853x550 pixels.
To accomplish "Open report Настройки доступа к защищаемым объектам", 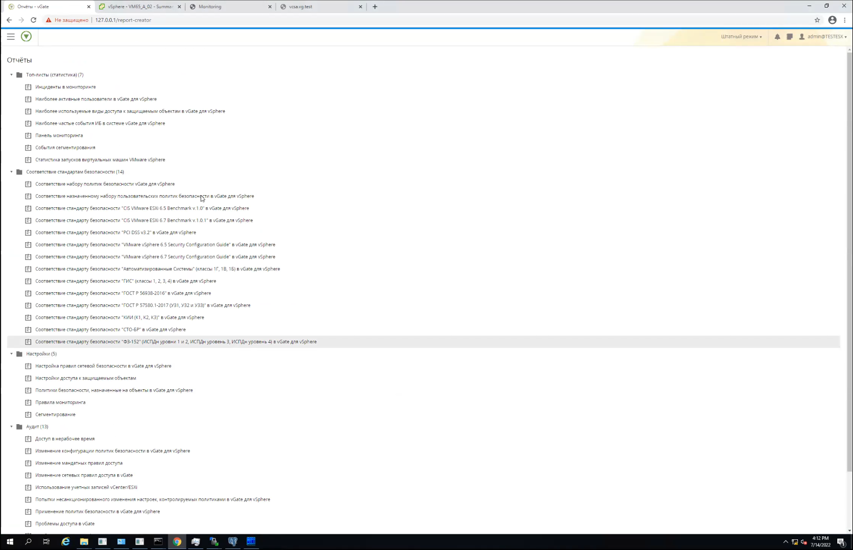I will [86, 378].
